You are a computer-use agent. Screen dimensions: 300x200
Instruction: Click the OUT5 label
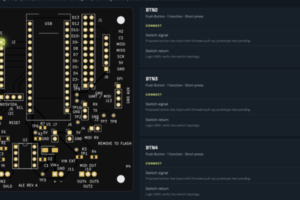pyautogui.click(x=94, y=181)
